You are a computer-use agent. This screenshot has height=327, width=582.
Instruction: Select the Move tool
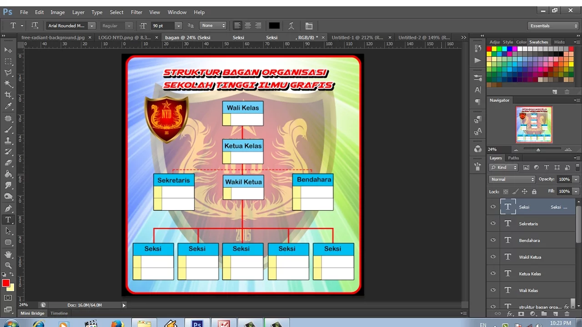point(8,50)
